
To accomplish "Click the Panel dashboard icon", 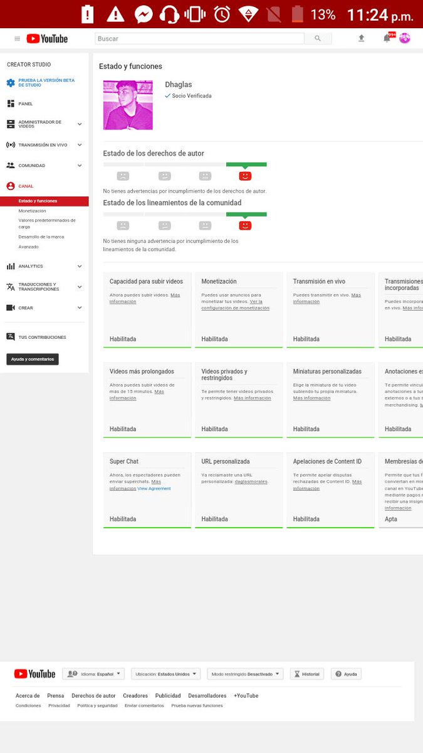I will click(11, 104).
